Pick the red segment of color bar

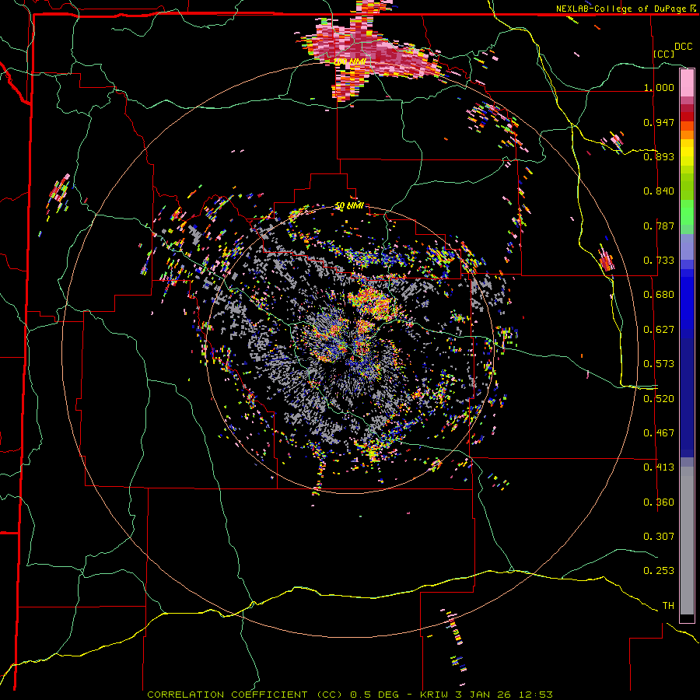click(x=687, y=117)
